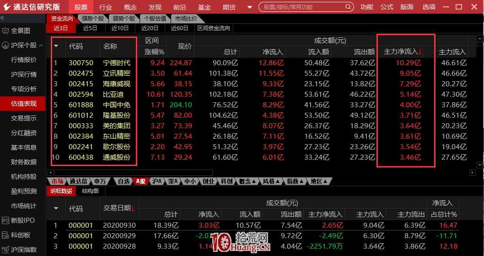Expand the 地区▲ category tab

[x=319, y=181]
